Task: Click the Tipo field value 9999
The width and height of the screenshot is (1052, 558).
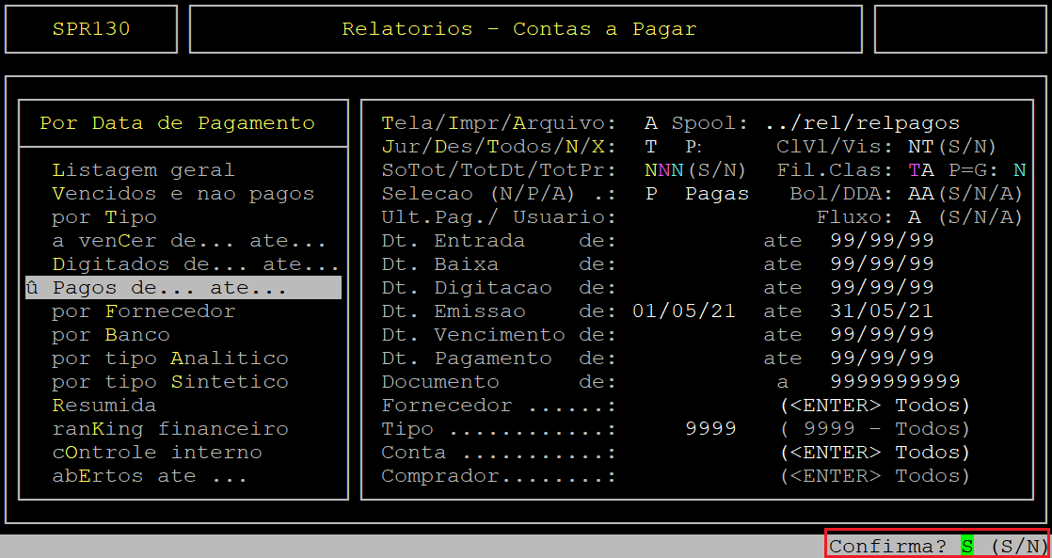Action: click(x=710, y=429)
